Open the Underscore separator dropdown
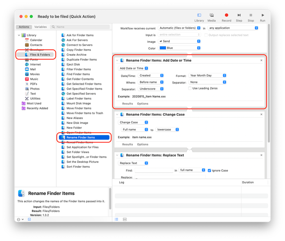285x241 pixels. pos(151,89)
